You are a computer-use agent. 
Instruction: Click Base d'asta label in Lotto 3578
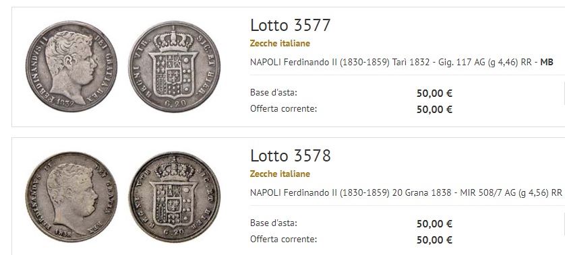[274, 223]
